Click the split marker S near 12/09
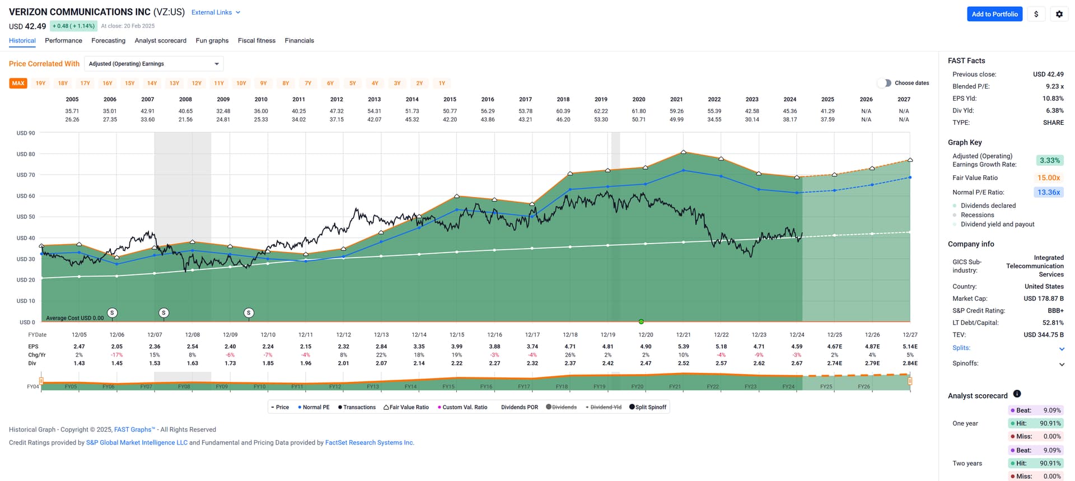Viewport: 1075px width, 481px height. (x=249, y=312)
